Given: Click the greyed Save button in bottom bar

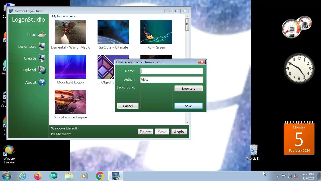Looking at the screenshot, I should 162,132.
